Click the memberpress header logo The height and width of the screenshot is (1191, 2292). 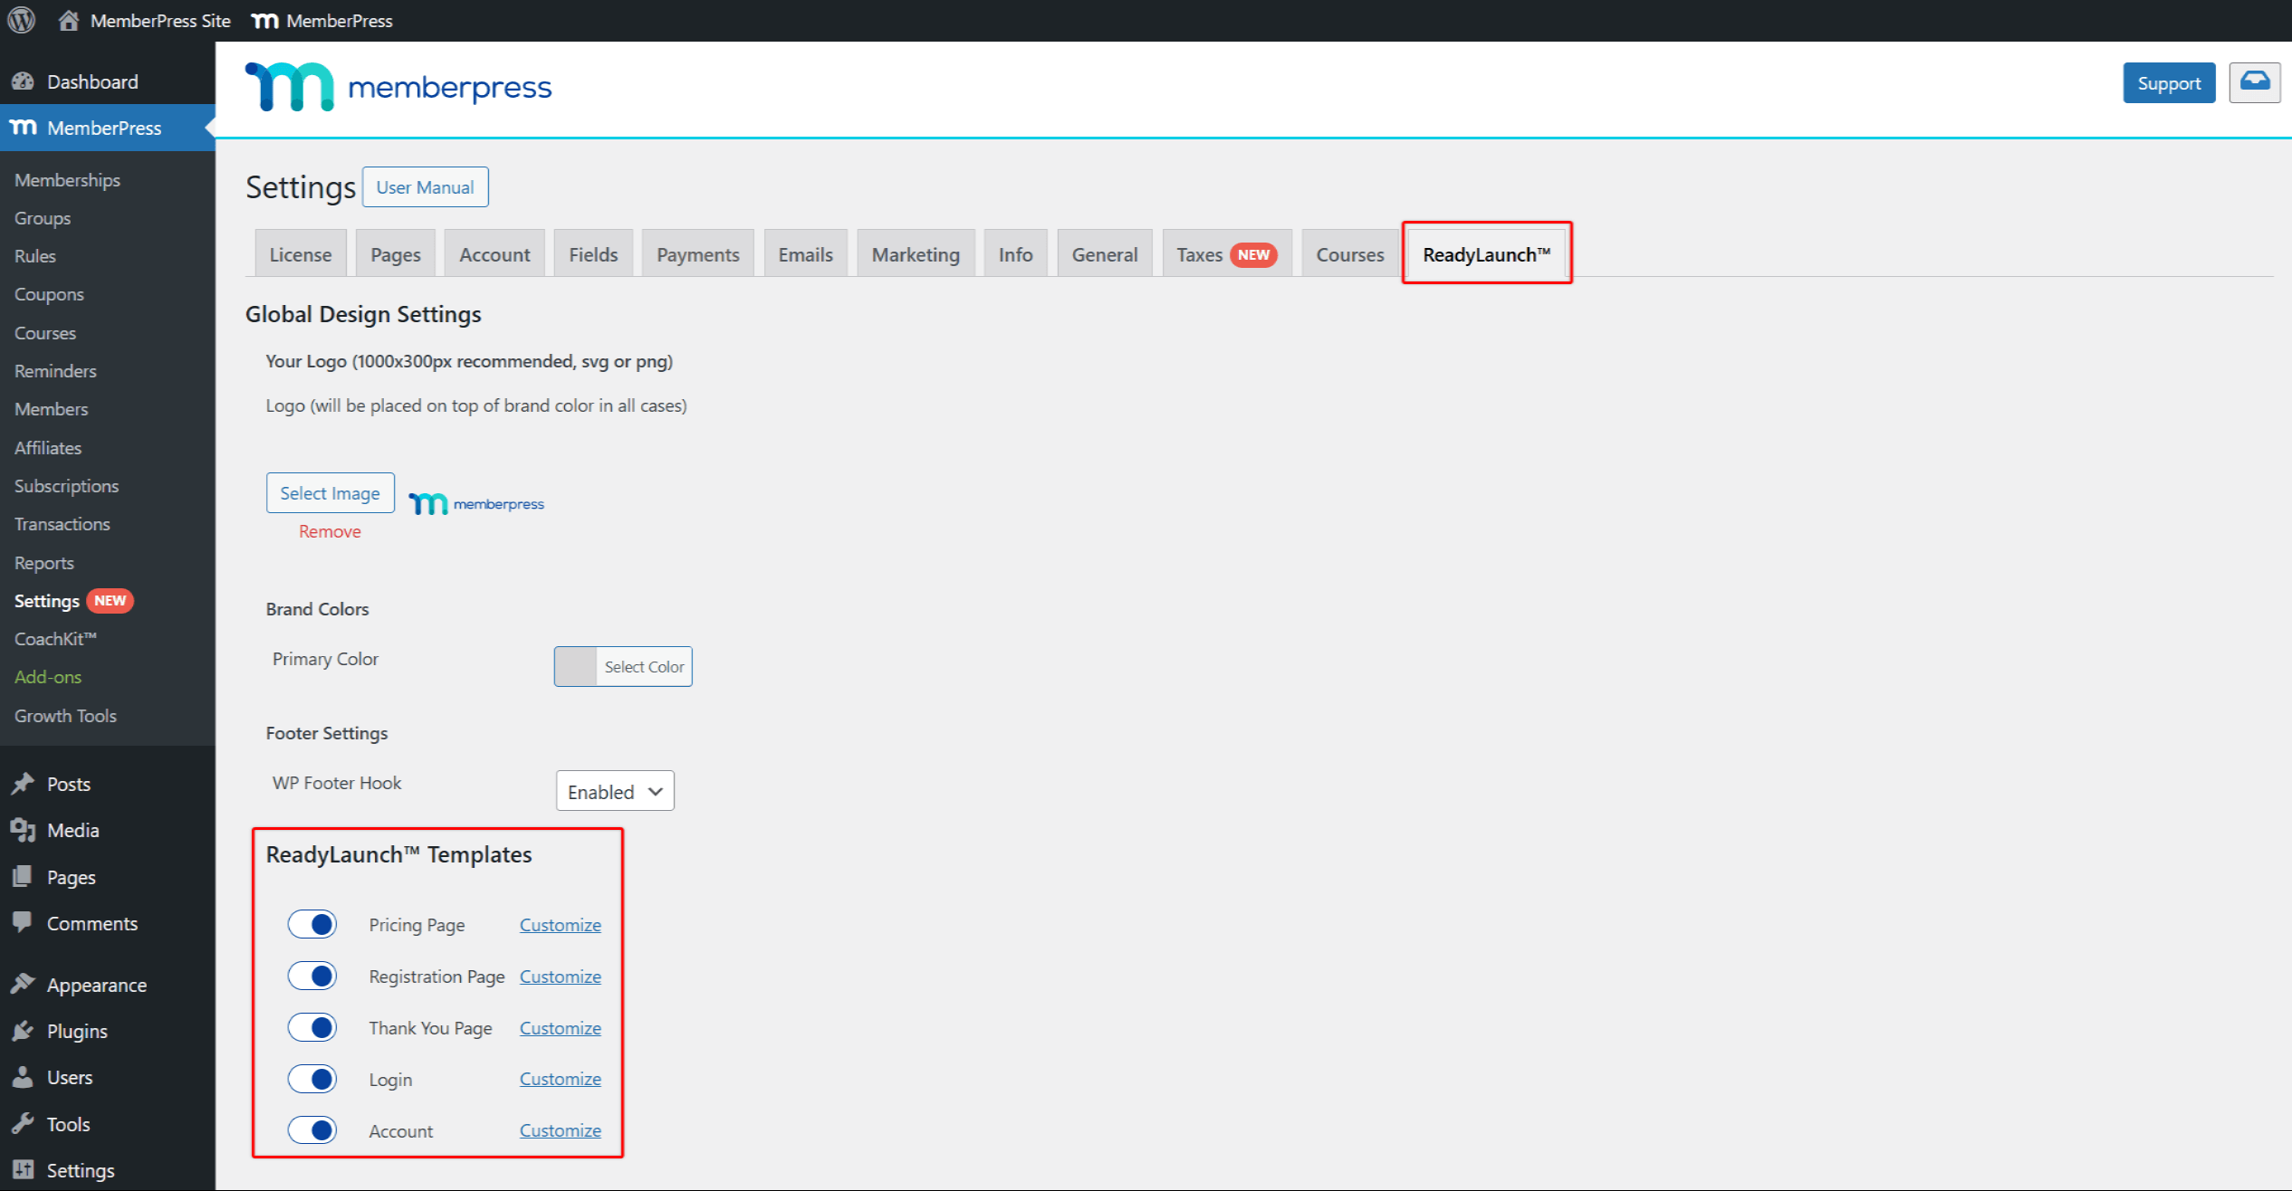point(398,87)
